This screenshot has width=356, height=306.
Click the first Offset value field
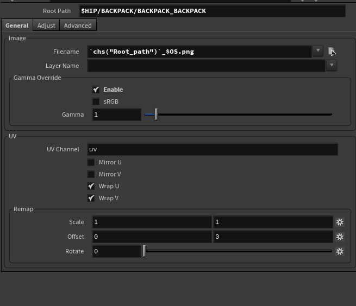tap(152, 237)
